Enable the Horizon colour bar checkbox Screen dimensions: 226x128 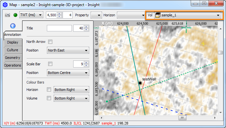(x=49, y=90)
